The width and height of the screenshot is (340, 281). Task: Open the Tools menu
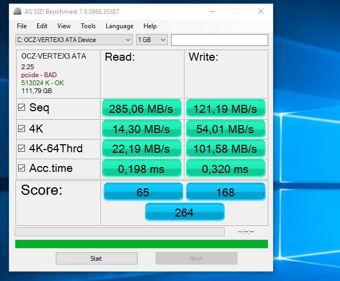pyautogui.click(x=88, y=26)
